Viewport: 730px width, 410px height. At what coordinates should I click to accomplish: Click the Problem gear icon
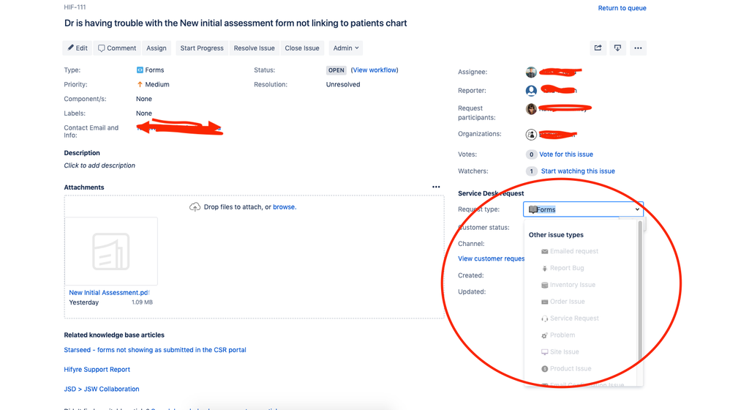pos(545,335)
